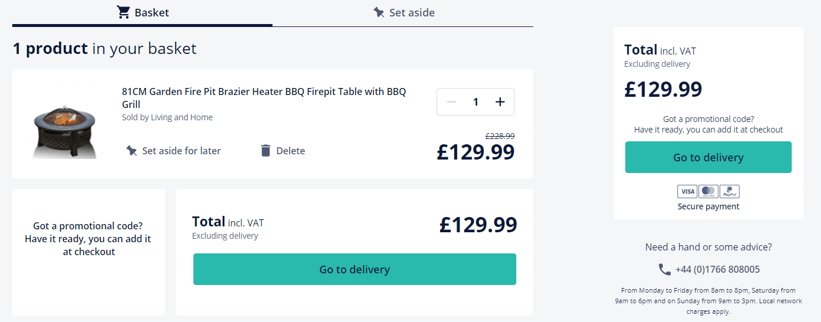
Task: Call the +44 (0)1766 808005 number
Action: 718,269
